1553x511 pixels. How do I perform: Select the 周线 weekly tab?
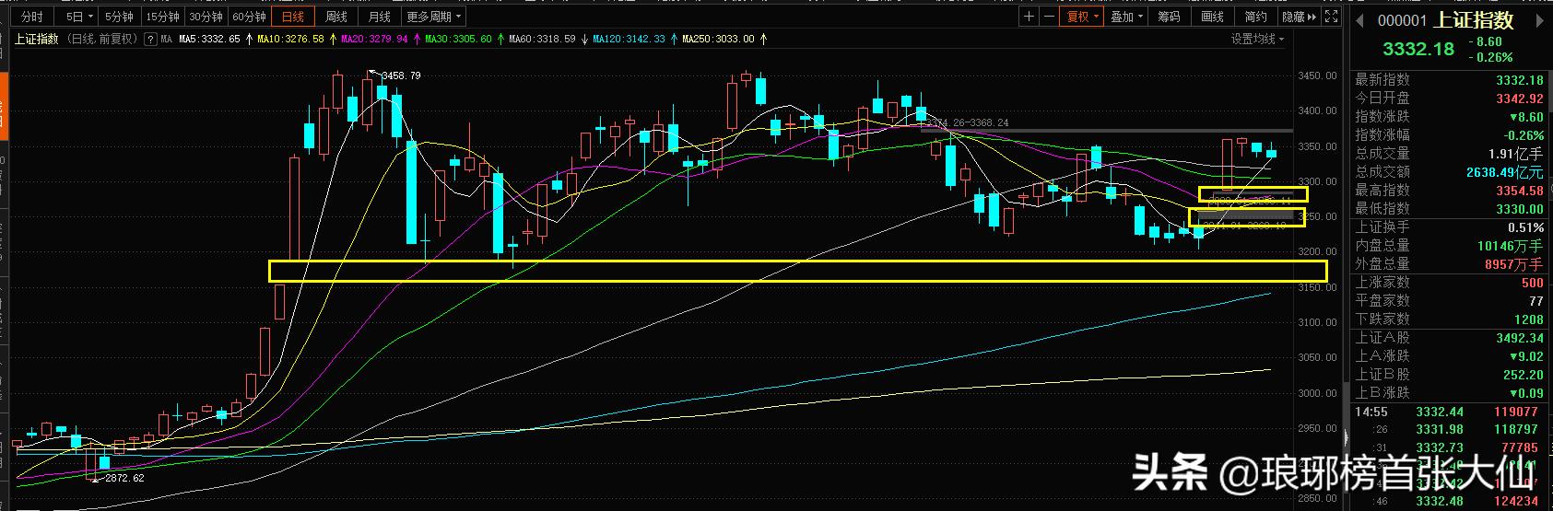click(x=336, y=17)
